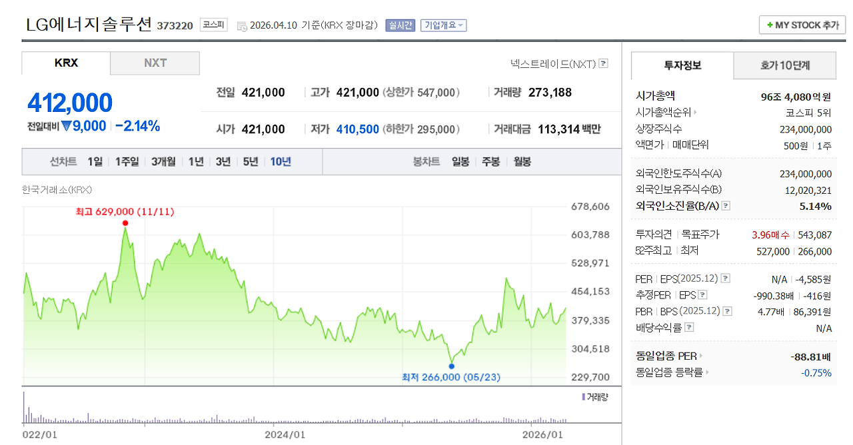Expand the 시가총액순위 arrow link
Screen dimensions: 853x445
(695, 113)
